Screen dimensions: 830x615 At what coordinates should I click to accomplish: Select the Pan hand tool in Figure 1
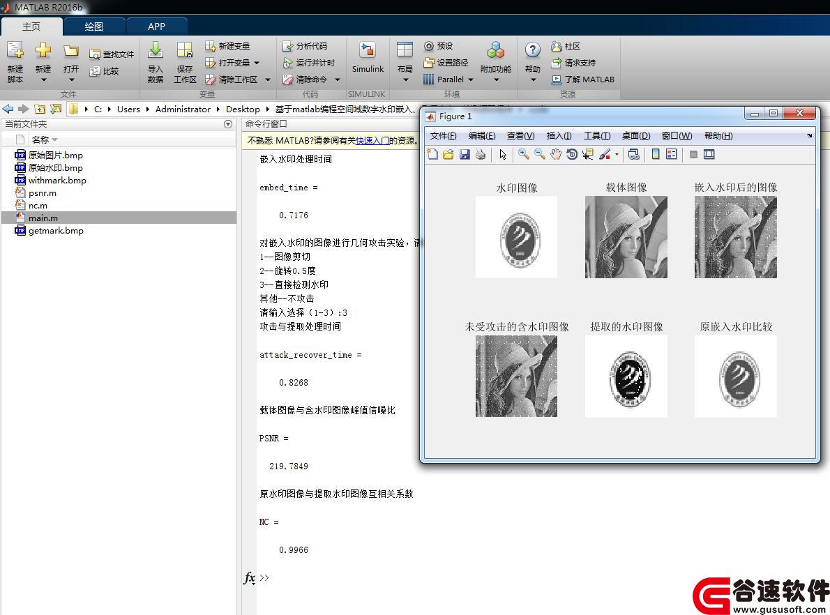point(556,154)
